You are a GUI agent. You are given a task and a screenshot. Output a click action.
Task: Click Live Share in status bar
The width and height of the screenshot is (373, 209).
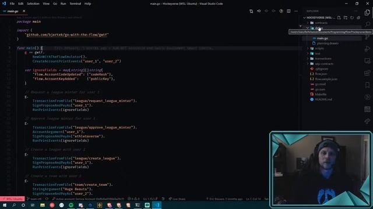[x=177, y=199]
